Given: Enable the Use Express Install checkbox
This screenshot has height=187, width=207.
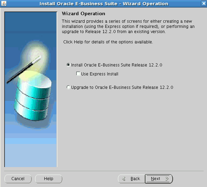Looking at the screenshot, I should pos(78,74).
